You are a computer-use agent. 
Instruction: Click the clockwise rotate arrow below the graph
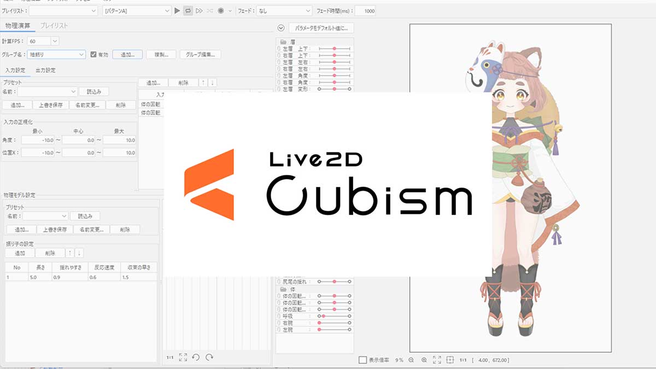(209, 358)
